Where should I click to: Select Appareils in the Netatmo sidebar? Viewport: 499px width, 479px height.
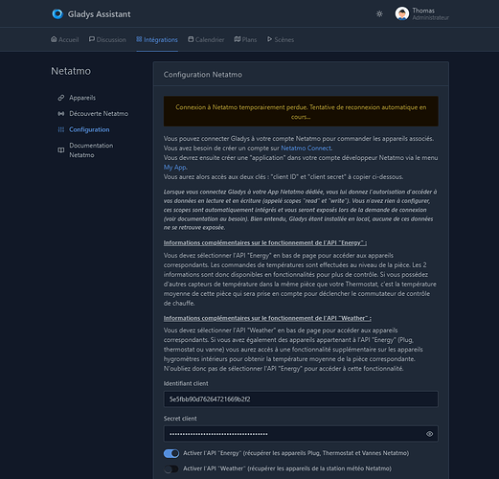(82, 98)
